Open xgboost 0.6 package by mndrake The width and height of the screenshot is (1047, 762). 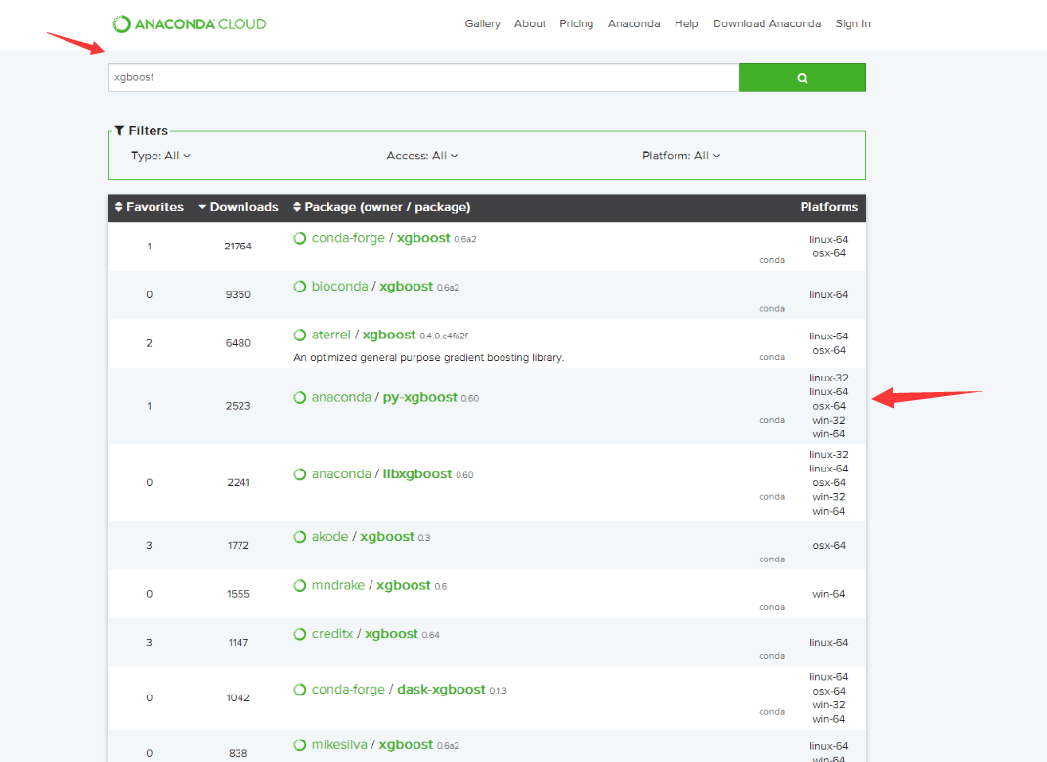pyautogui.click(x=404, y=586)
